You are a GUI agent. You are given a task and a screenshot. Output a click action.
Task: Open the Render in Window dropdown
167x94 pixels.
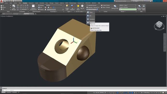pos(128,7)
